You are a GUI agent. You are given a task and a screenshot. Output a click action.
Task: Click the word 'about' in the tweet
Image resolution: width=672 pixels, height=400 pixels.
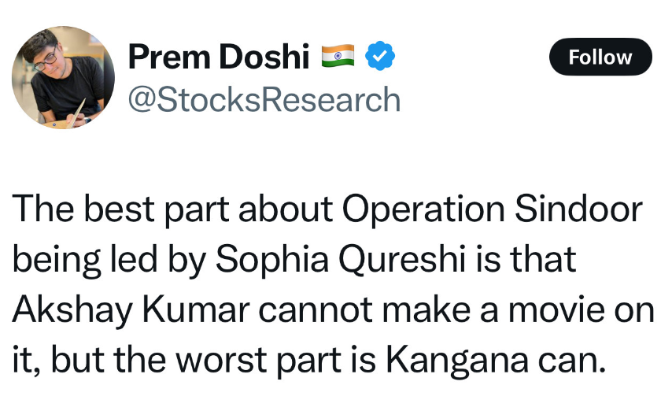[286, 209]
